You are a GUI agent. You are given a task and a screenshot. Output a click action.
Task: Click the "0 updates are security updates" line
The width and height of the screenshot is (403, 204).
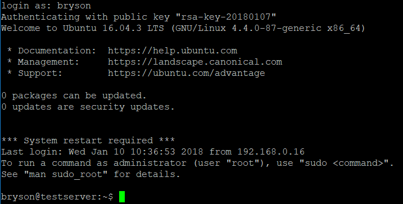point(88,107)
